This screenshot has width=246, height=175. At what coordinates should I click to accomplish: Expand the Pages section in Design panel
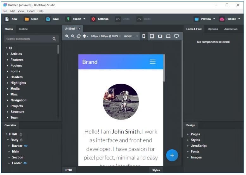point(195,134)
